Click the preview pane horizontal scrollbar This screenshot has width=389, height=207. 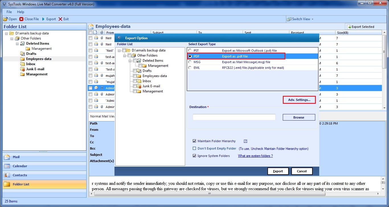(209, 194)
